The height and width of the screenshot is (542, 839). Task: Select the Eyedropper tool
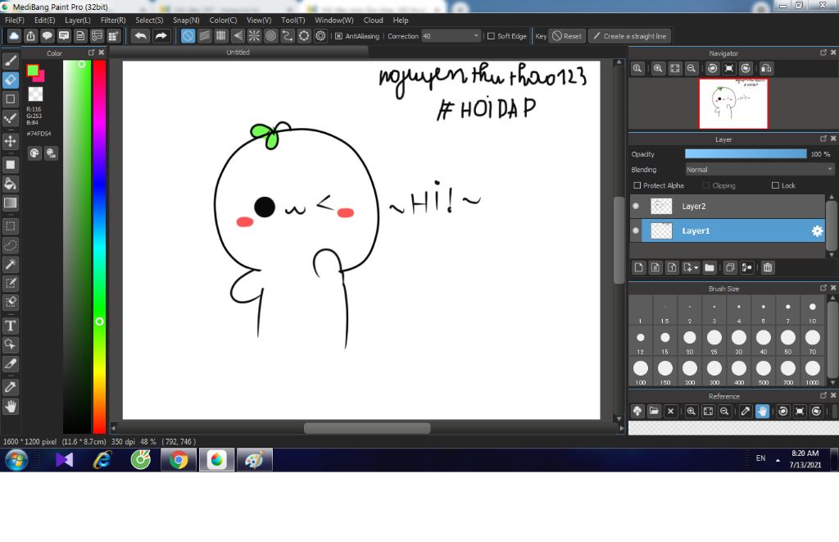point(10,387)
